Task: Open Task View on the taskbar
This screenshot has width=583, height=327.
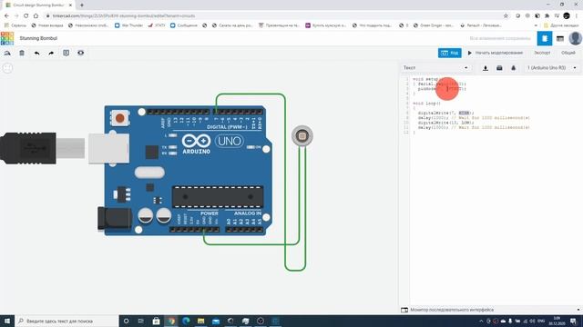Action: click(141, 321)
